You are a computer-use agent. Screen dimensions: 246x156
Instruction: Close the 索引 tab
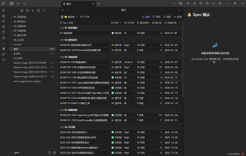click(93, 4)
